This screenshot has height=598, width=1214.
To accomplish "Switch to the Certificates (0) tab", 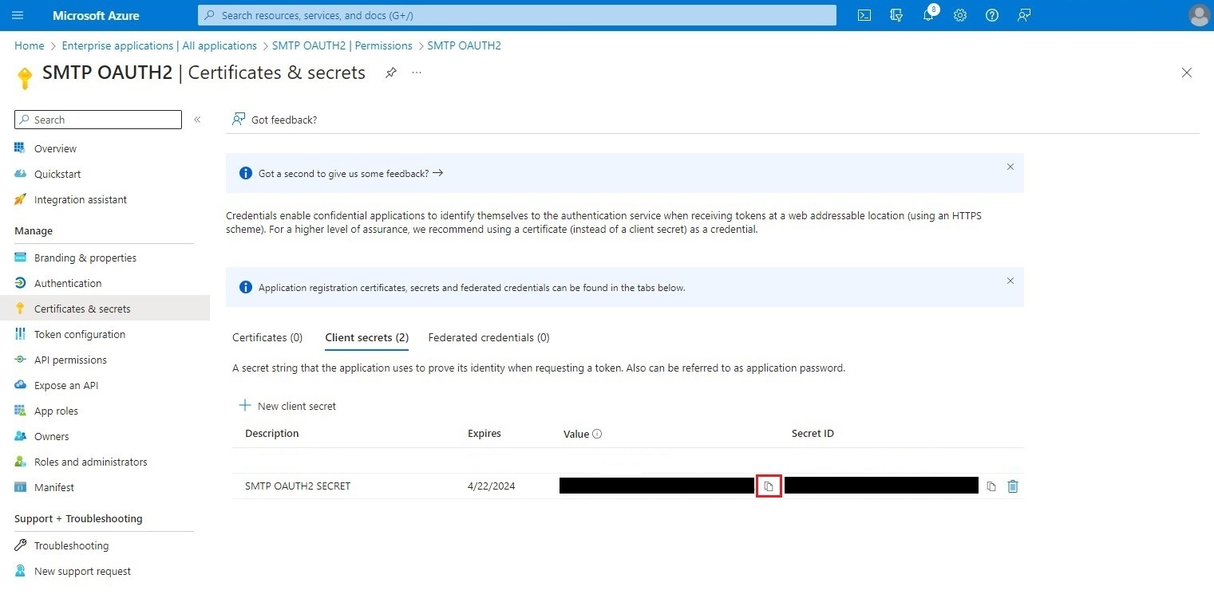I will click(x=267, y=337).
